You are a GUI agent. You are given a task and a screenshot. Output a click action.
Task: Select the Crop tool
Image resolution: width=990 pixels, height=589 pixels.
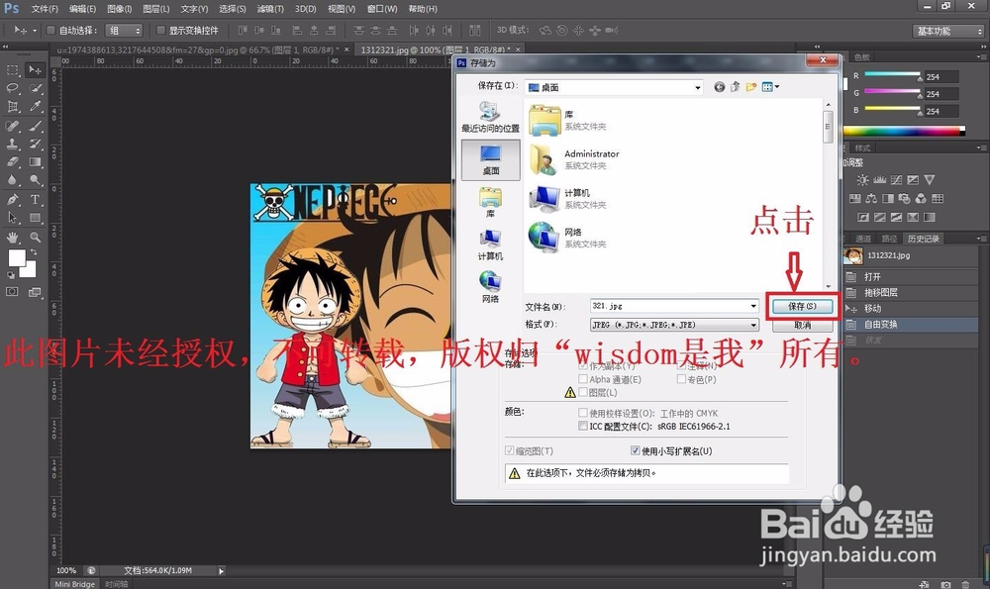[x=13, y=107]
